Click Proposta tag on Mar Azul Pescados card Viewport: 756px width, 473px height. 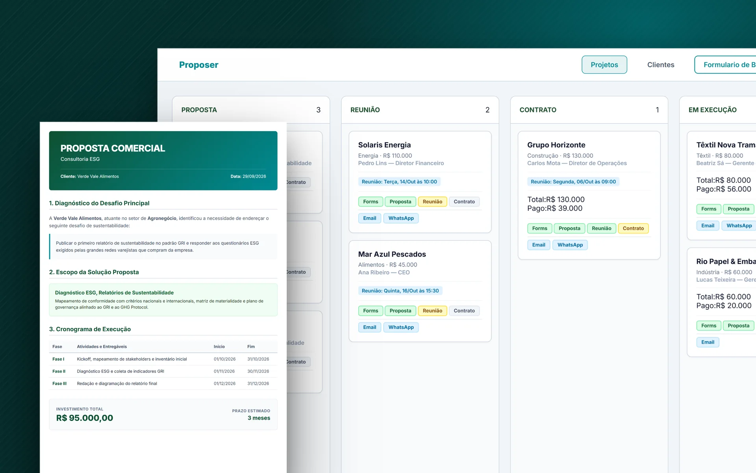point(400,311)
